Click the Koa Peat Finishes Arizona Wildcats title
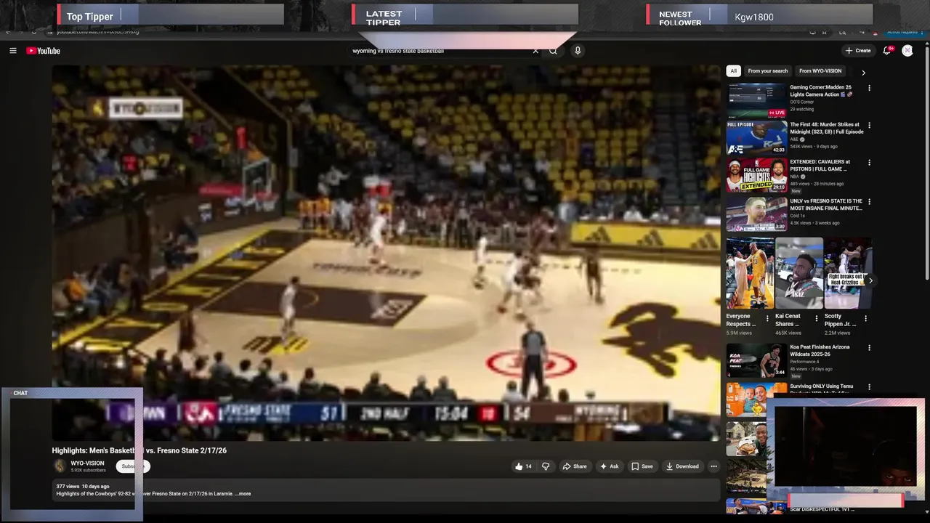The width and height of the screenshot is (930, 523). pos(821,351)
